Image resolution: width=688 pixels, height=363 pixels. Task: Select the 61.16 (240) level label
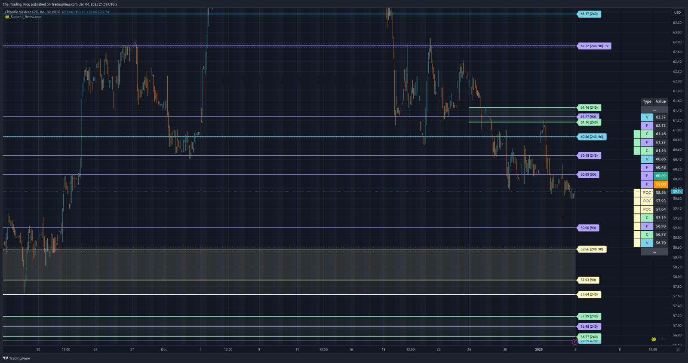coord(589,122)
